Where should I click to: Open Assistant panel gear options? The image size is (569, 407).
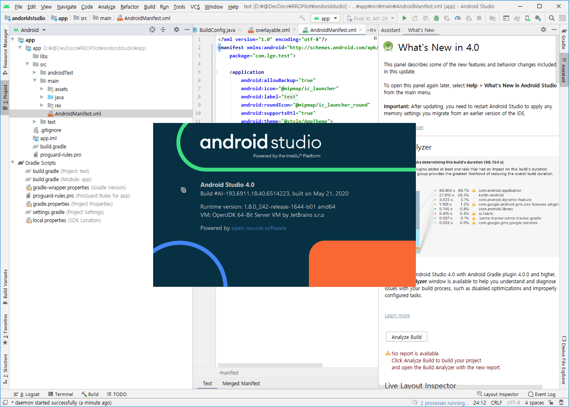[544, 30]
